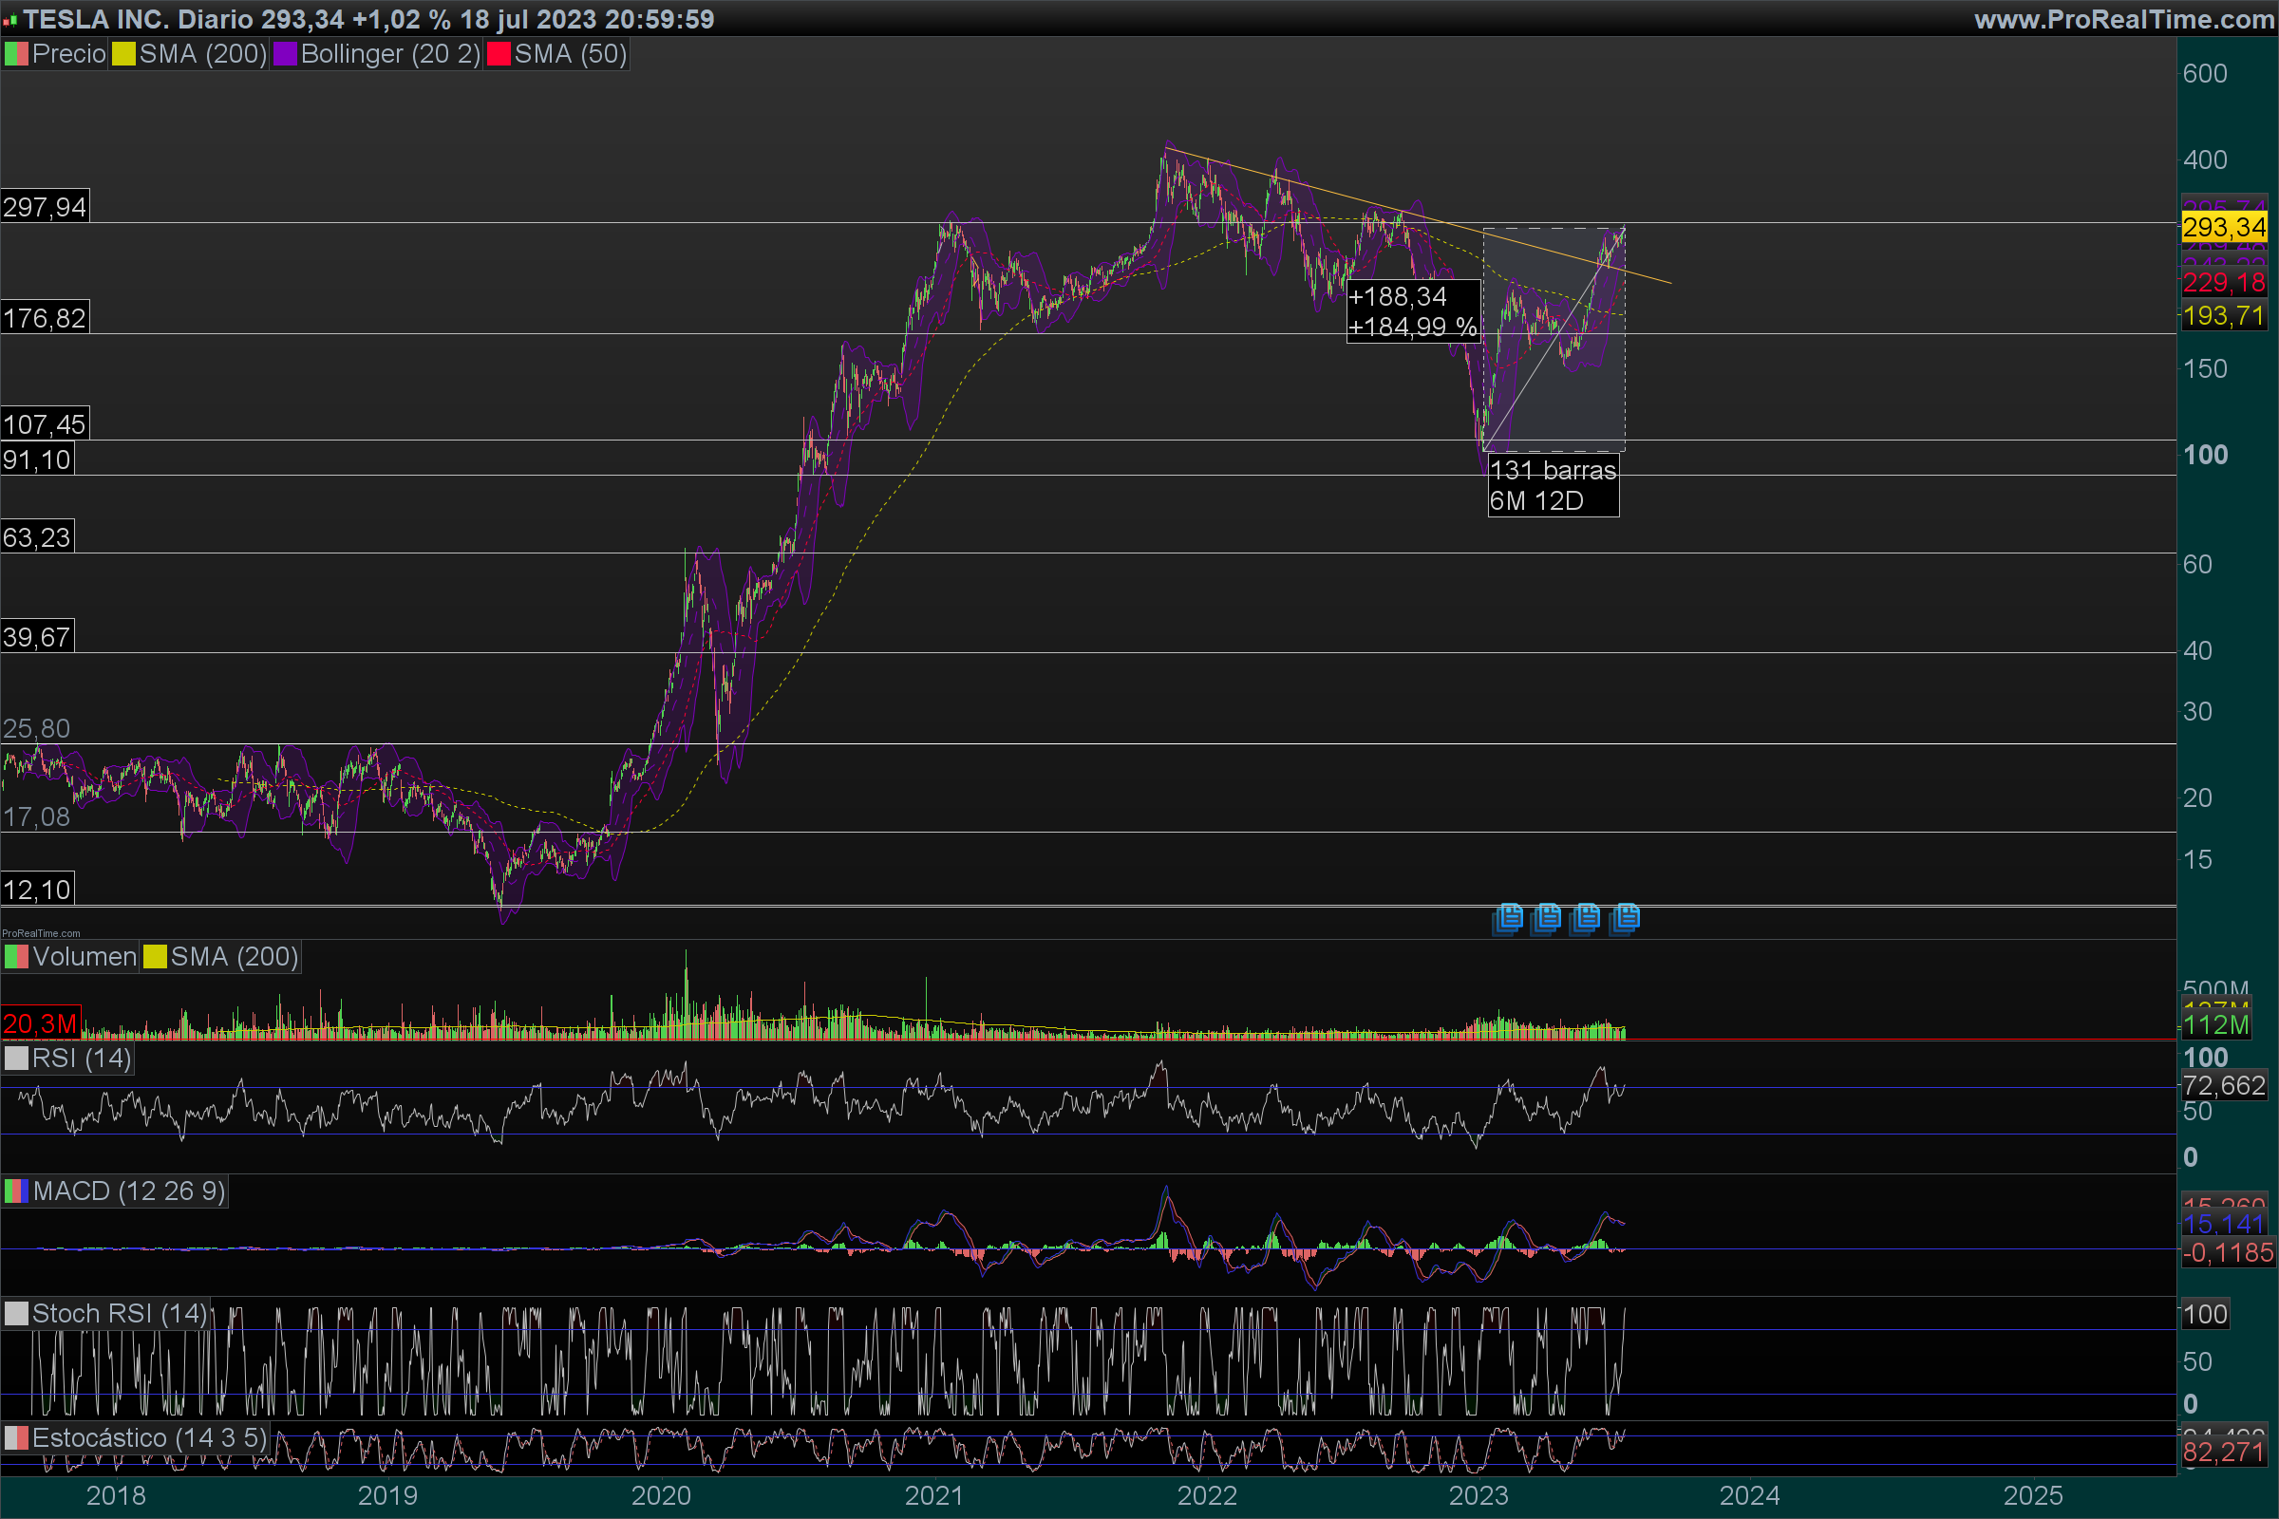Image resolution: width=2279 pixels, height=1519 pixels.
Task: Select the purple Bollinger color swatch
Action: coord(285,54)
